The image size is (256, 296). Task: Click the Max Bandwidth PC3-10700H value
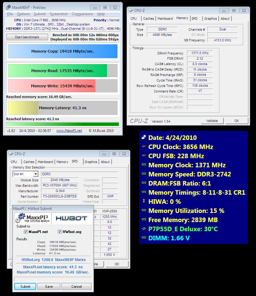[x=60, y=185]
